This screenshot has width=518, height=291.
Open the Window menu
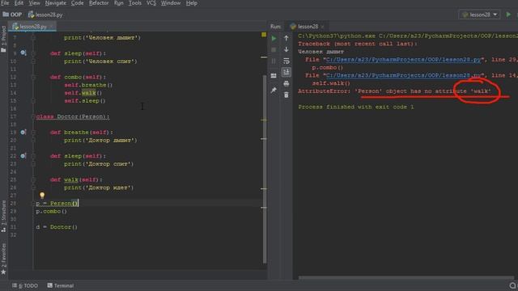pos(171,3)
